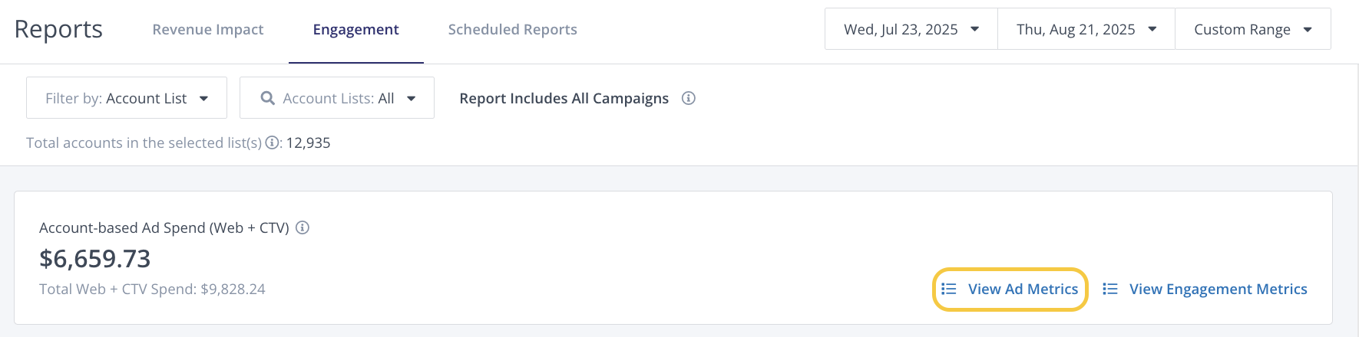Click the Report Includes All Campaigns label

(x=564, y=98)
